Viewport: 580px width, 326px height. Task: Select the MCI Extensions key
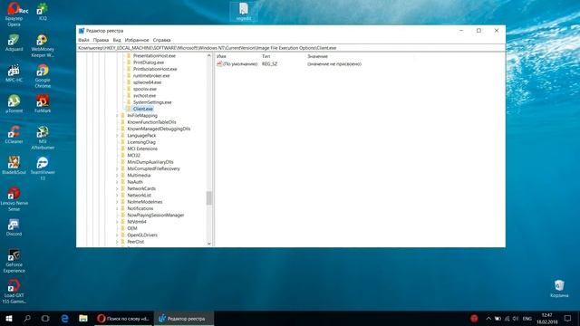point(142,149)
